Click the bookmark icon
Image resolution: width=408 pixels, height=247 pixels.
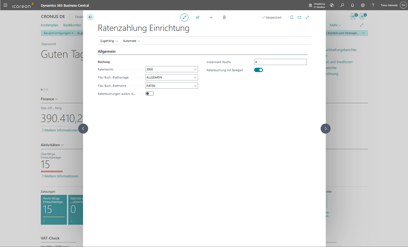click(292, 17)
